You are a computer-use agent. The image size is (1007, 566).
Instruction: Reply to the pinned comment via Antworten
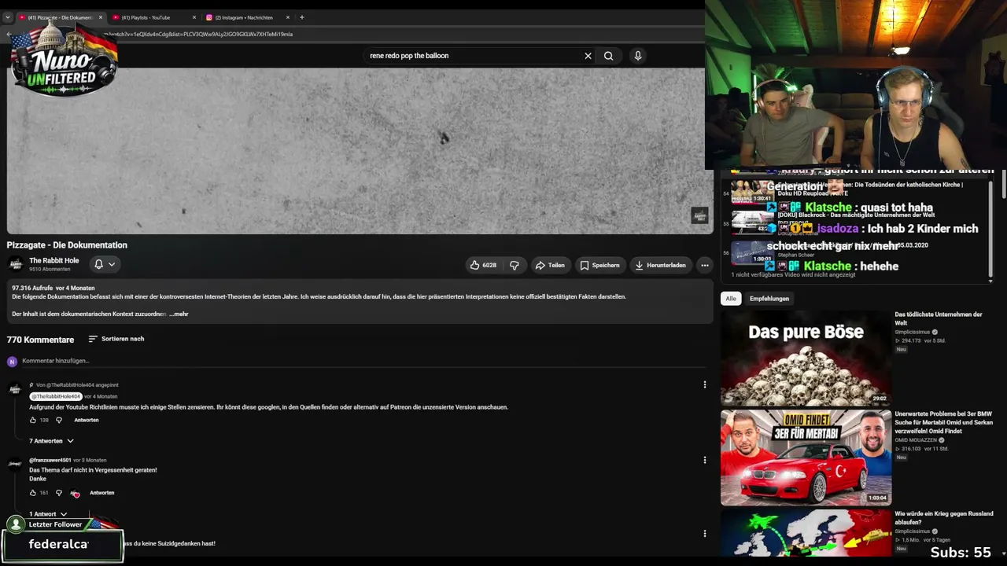pos(87,420)
